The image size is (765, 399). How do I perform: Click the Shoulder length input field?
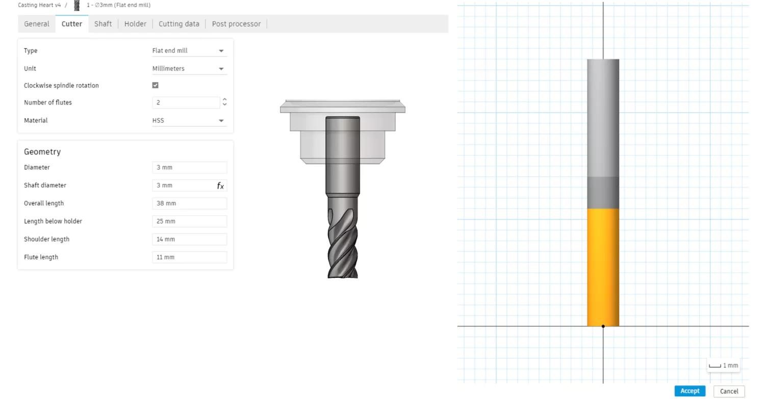click(x=190, y=240)
